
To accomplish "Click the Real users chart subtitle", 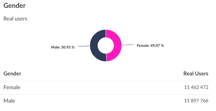I will (15, 18).
